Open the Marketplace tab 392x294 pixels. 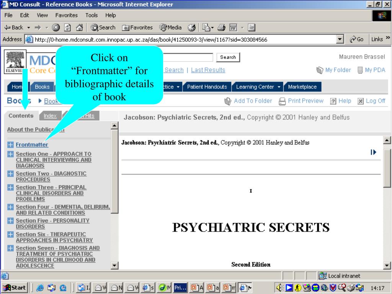point(302,87)
